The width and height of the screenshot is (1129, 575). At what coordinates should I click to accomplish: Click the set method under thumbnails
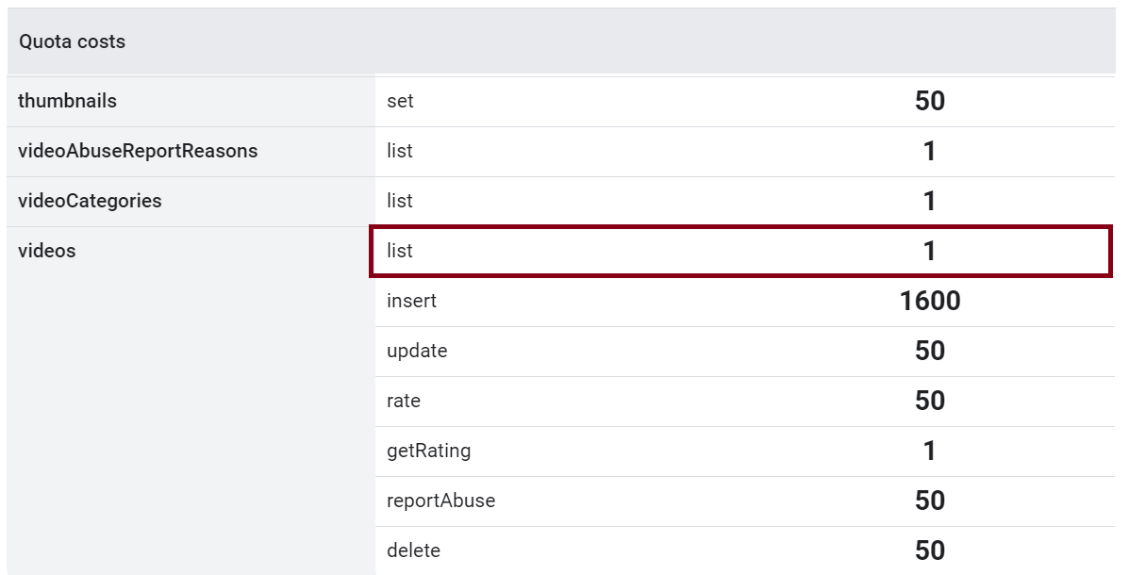(x=400, y=101)
